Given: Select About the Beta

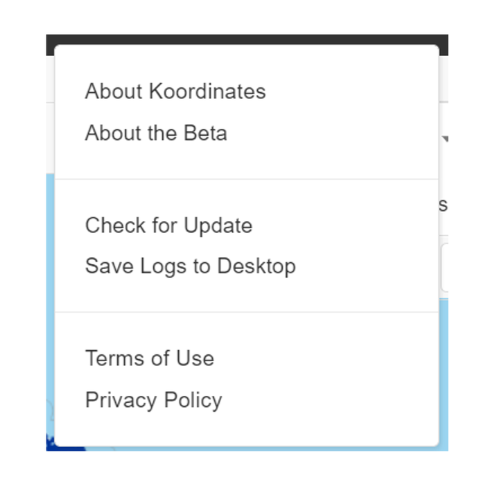Looking at the screenshot, I should click(x=156, y=132).
